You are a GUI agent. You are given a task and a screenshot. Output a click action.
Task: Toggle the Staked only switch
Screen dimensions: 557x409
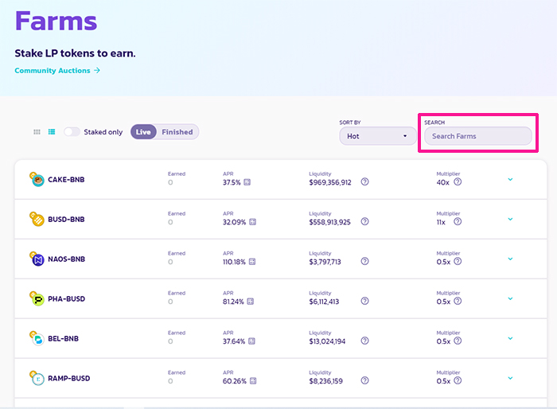tap(72, 132)
